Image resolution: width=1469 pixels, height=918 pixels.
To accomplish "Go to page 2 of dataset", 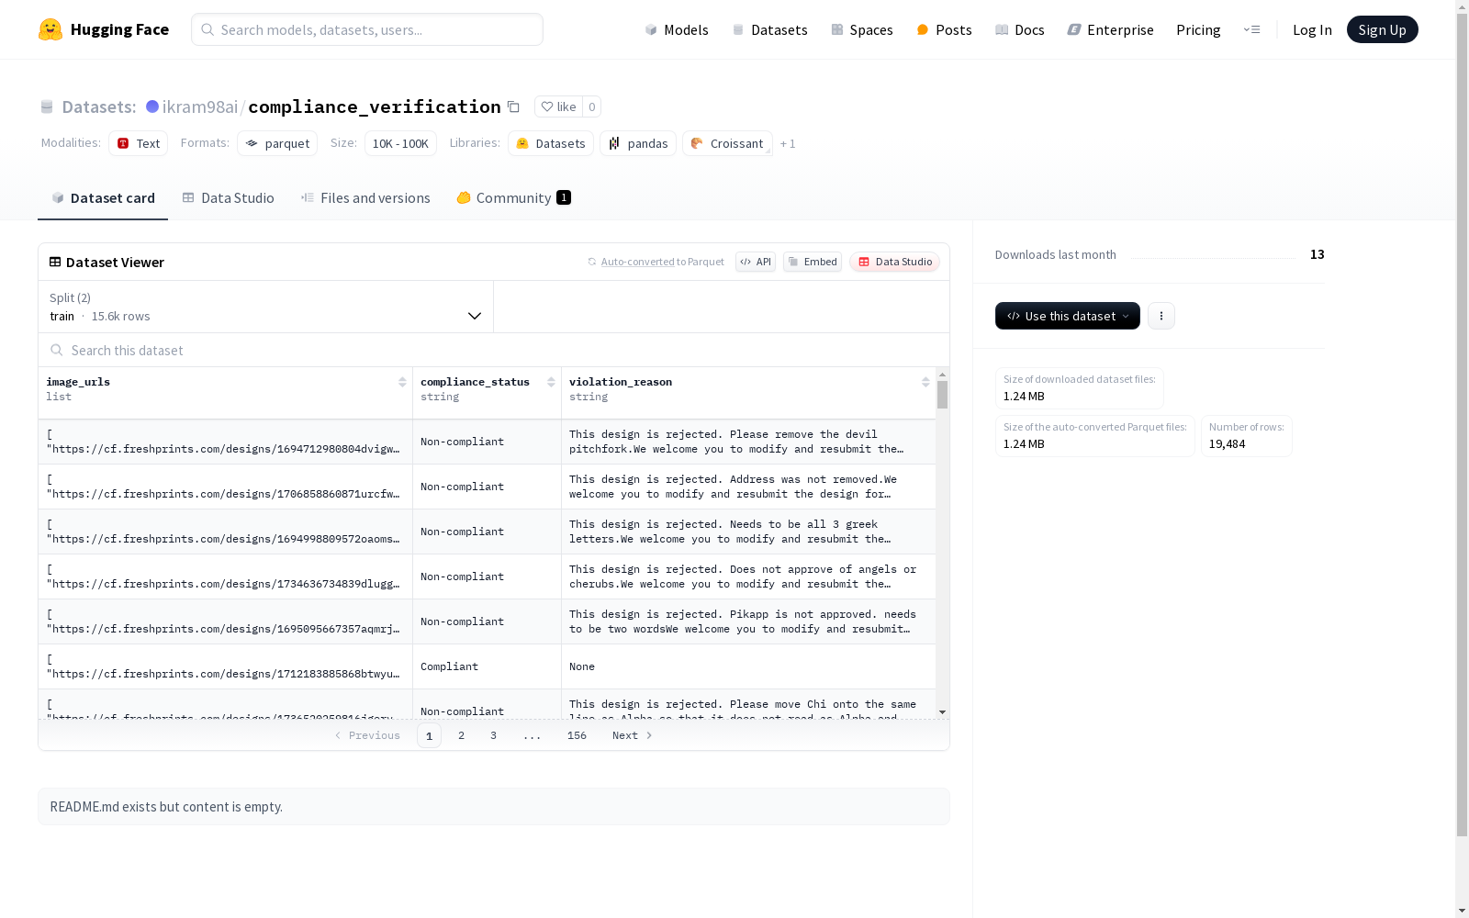I will point(461,735).
